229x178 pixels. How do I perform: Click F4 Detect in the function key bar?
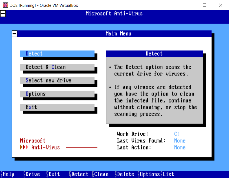tap(79, 174)
